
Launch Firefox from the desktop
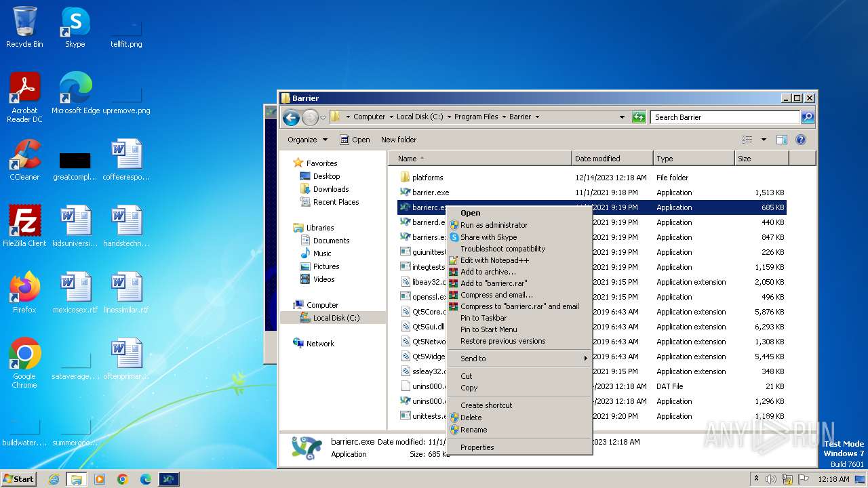click(x=24, y=293)
